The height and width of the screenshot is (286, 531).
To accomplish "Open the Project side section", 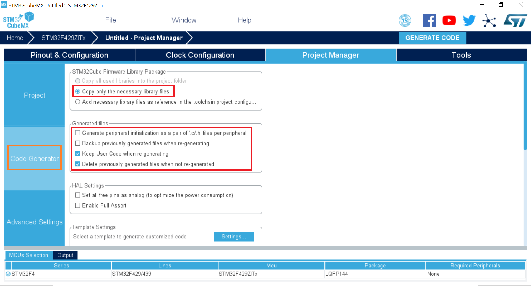I will pos(35,95).
